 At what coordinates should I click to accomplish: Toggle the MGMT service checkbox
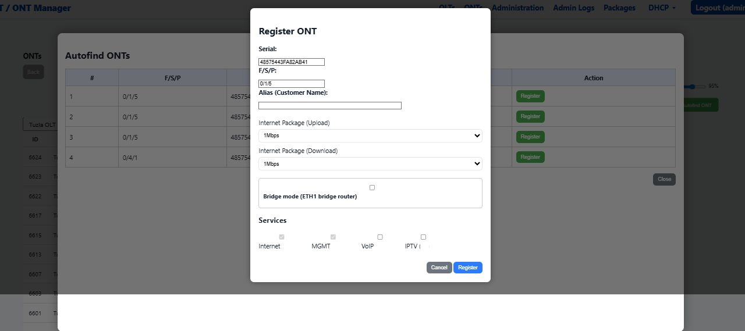(333, 237)
